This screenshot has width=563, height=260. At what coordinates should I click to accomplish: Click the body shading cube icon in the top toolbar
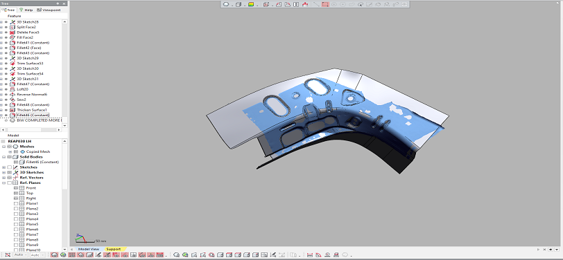(239, 4)
